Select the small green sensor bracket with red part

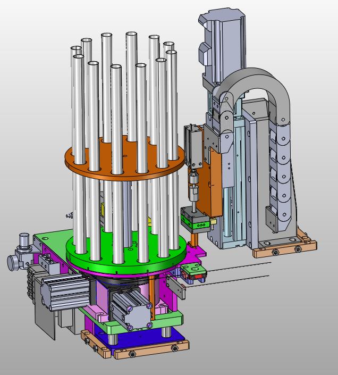coord(193,271)
